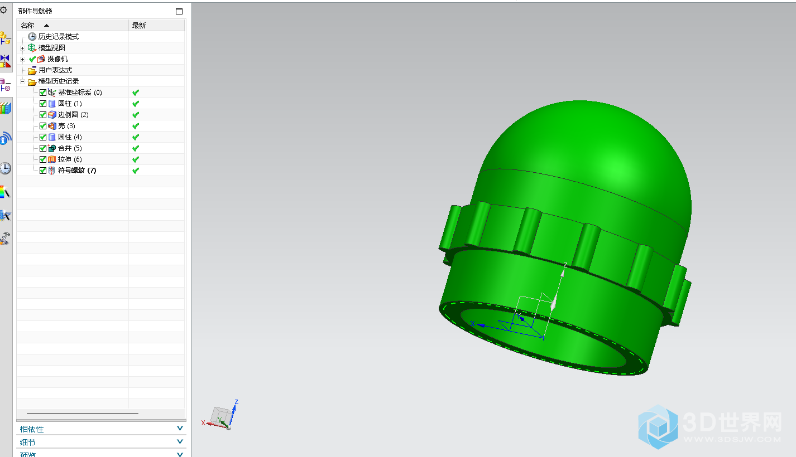Select the 符号螺纹 (7) label
The height and width of the screenshot is (457, 796).
point(77,171)
